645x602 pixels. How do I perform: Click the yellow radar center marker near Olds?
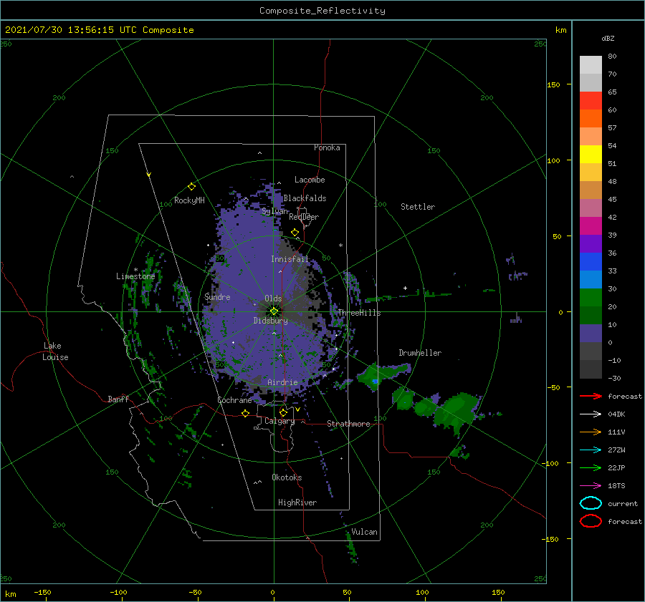[x=274, y=311]
